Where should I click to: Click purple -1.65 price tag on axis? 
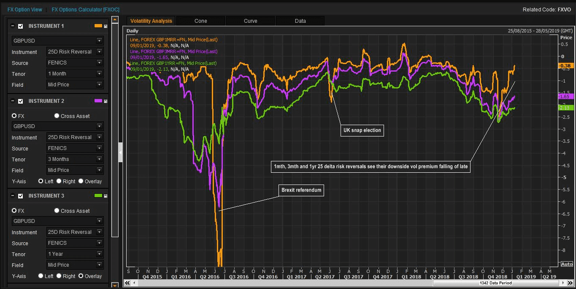click(x=565, y=96)
